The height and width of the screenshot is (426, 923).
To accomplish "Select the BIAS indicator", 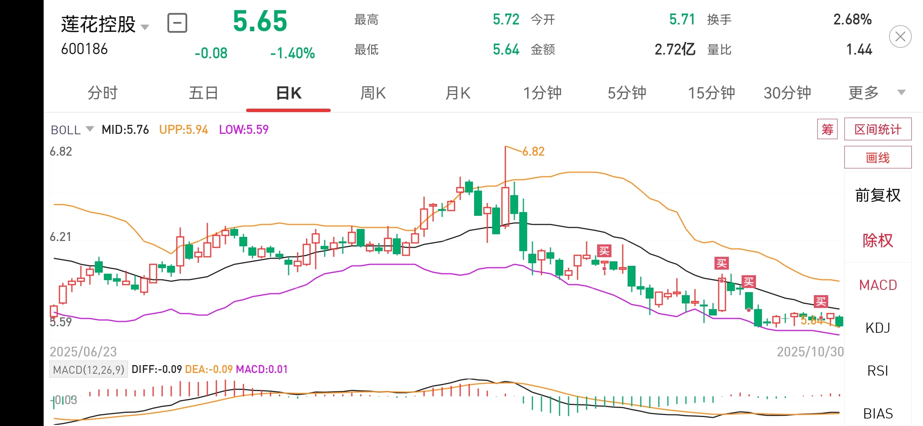I will tap(877, 414).
